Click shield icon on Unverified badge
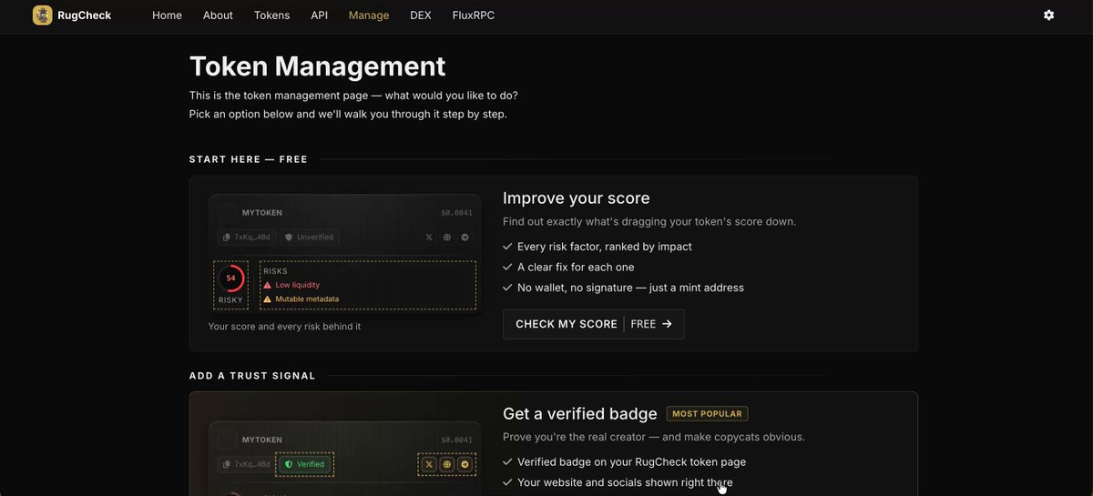Image resolution: width=1093 pixels, height=496 pixels. click(290, 237)
